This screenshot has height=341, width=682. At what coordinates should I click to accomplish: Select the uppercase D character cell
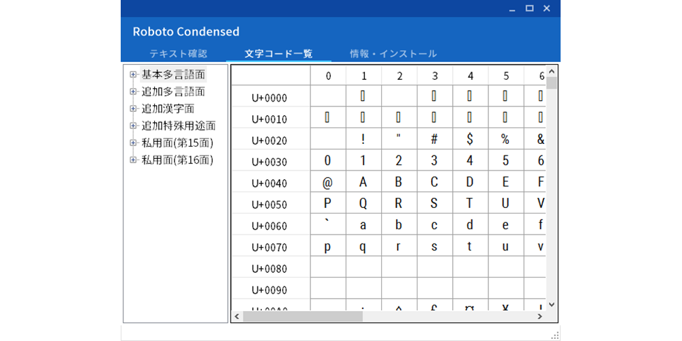(470, 182)
